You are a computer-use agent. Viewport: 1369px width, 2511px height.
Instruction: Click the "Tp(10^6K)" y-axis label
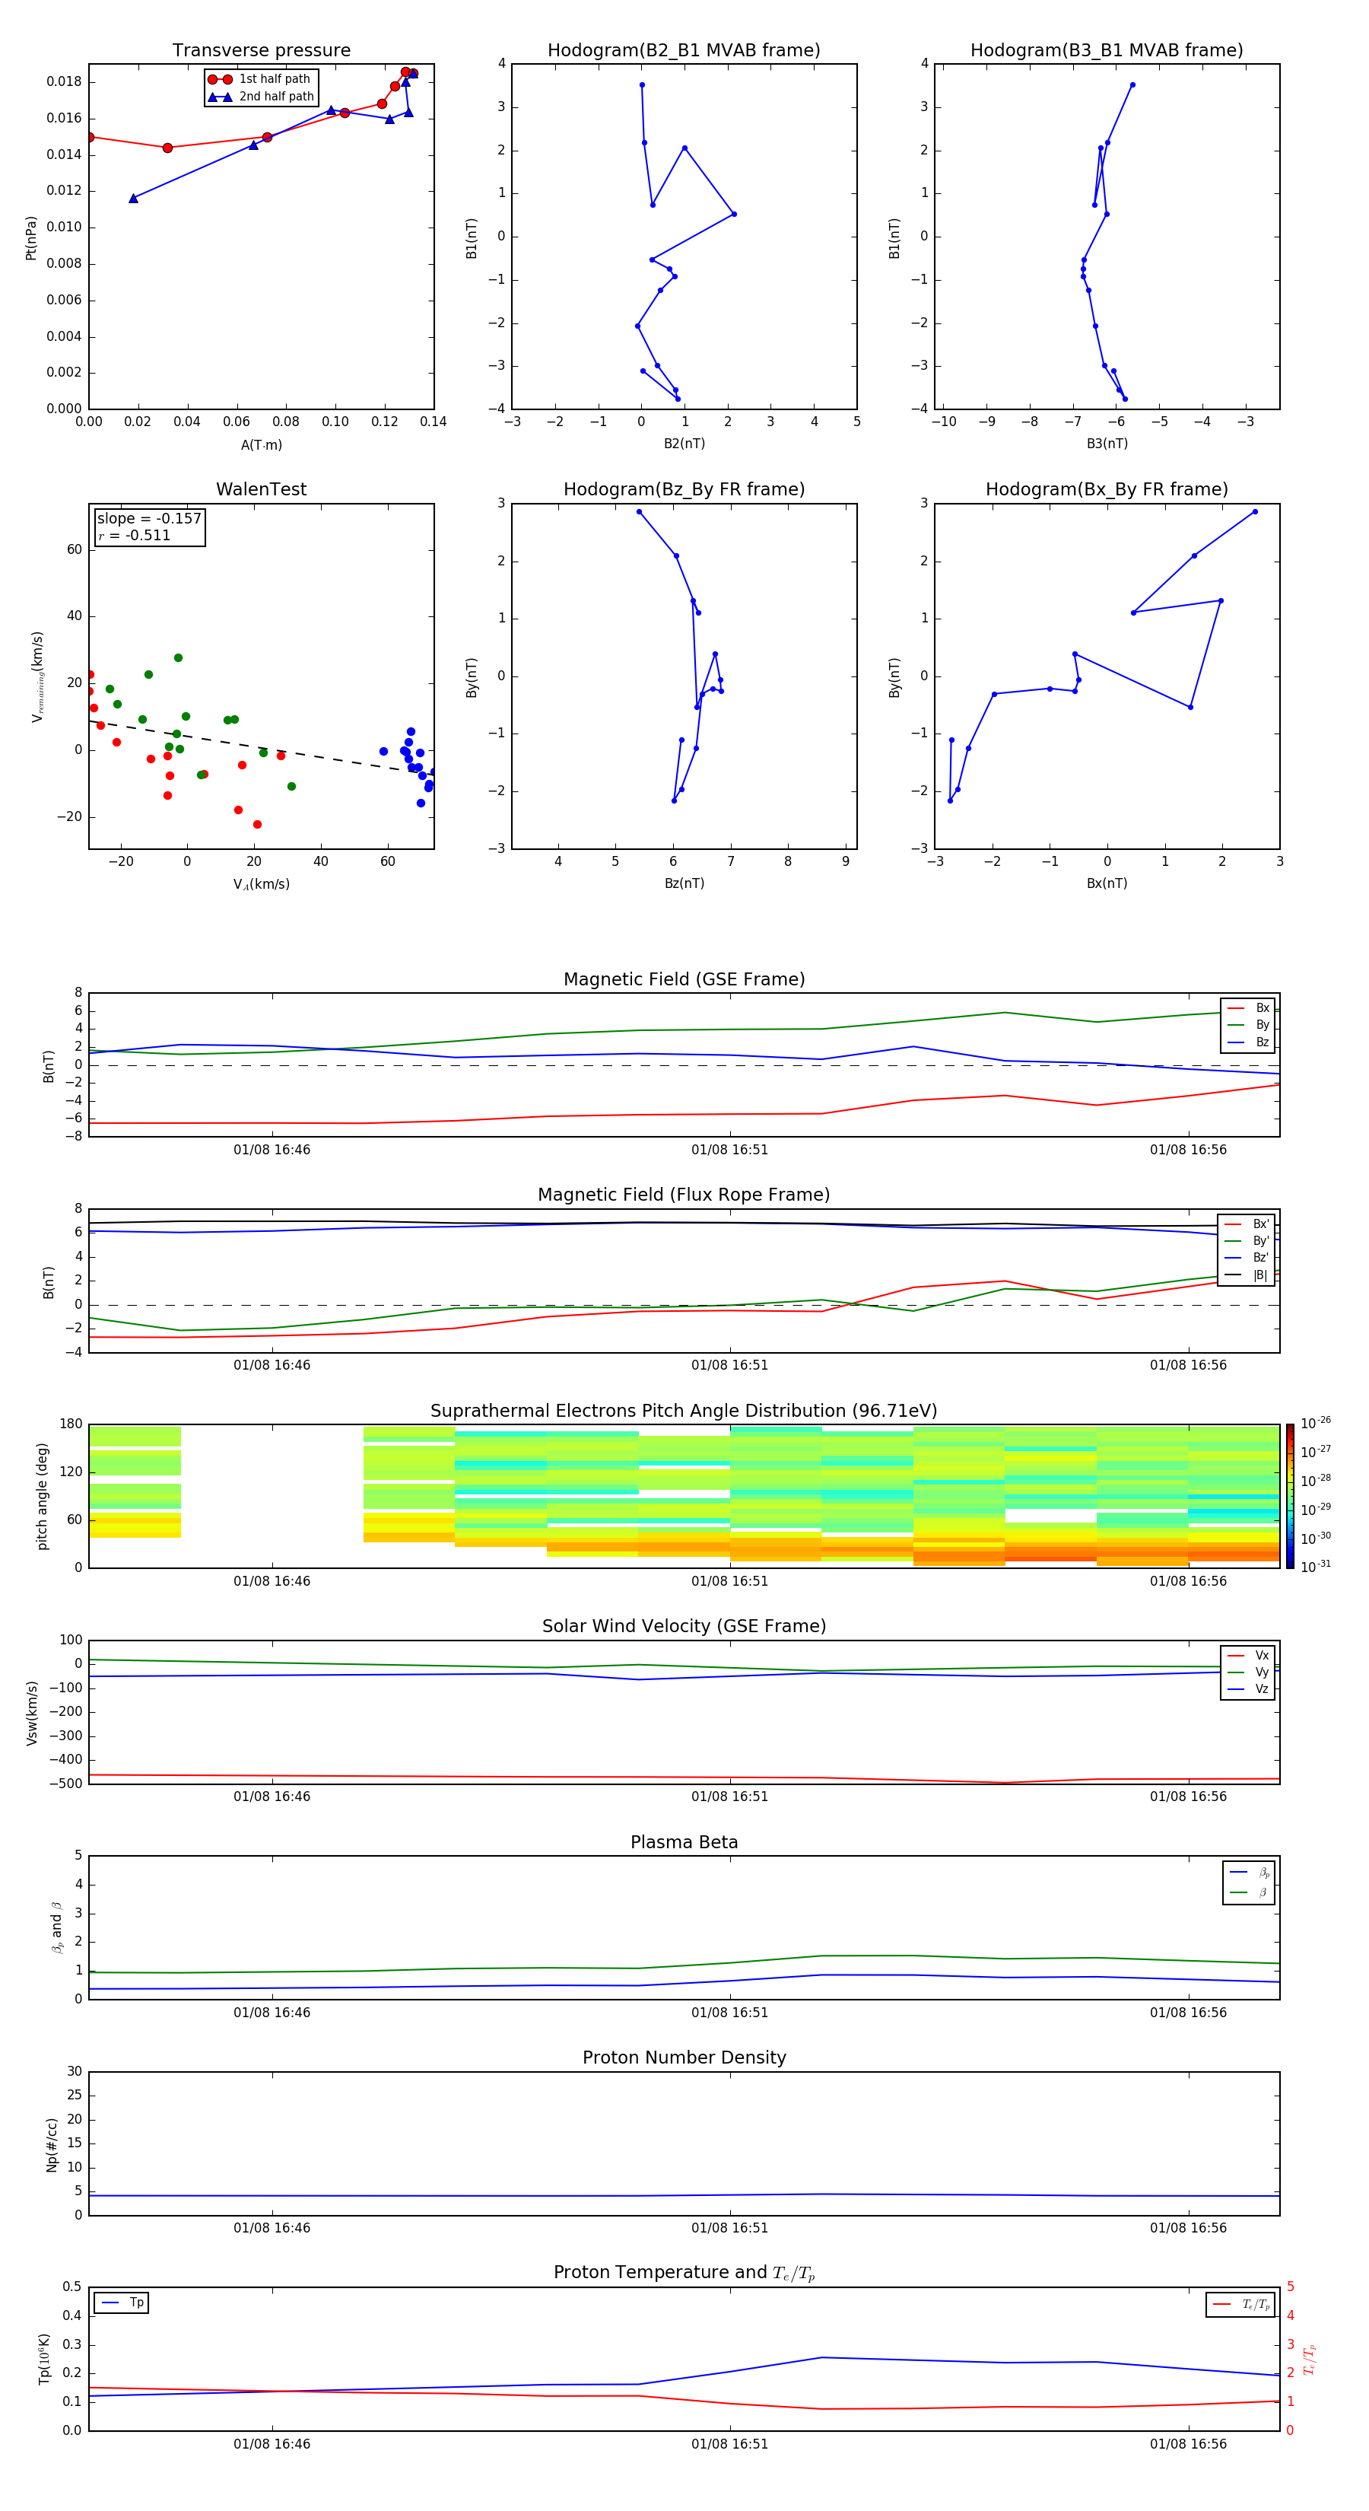pos(44,2360)
